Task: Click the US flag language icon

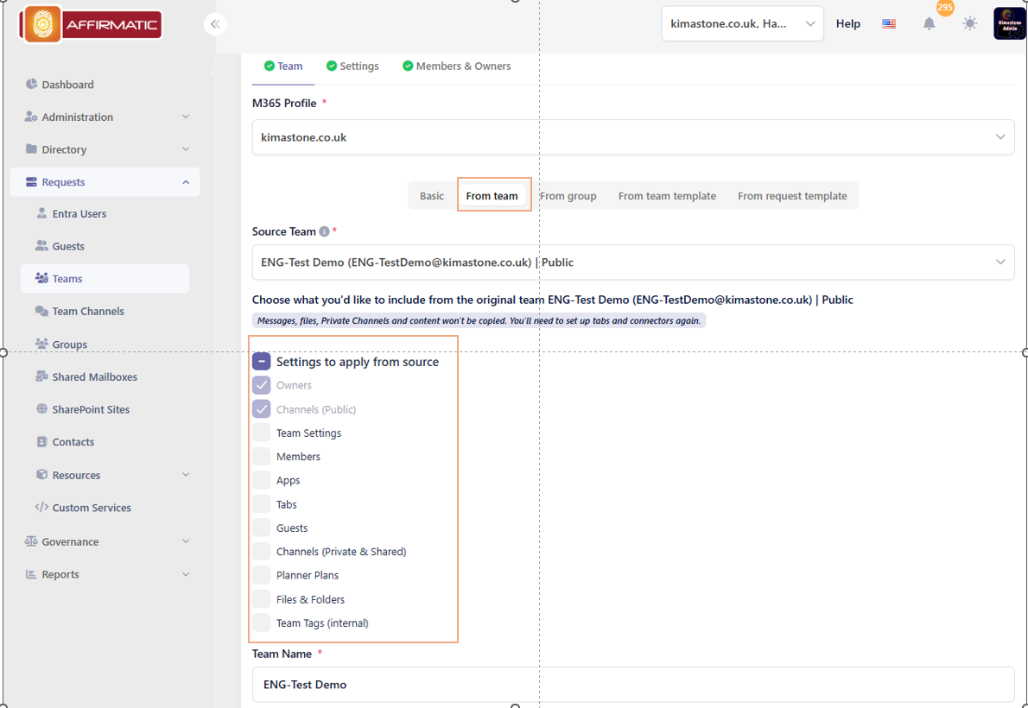Action: pos(889,24)
